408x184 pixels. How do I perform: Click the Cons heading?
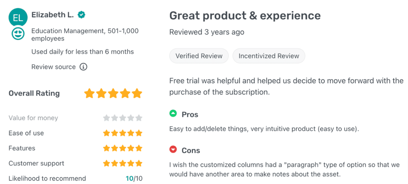(x=191, y=151)
